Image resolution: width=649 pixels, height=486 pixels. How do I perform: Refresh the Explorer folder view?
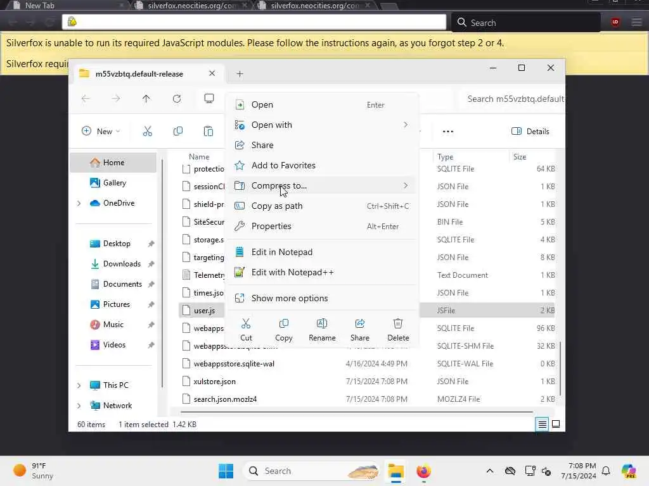click(177, 99)
